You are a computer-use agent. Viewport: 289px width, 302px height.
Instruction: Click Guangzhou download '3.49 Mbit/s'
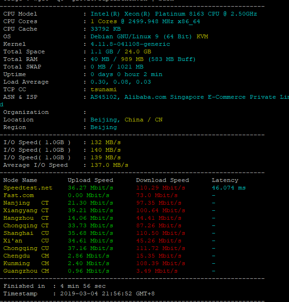click(x=157, y=271)
